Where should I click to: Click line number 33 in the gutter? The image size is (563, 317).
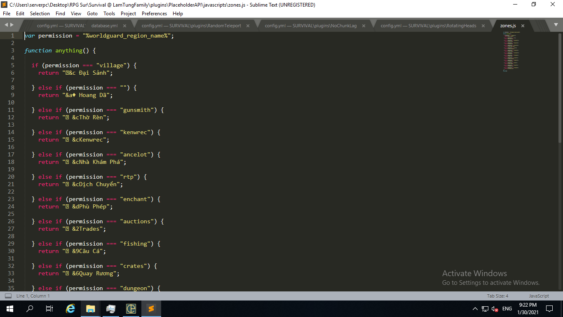point(11,273)
